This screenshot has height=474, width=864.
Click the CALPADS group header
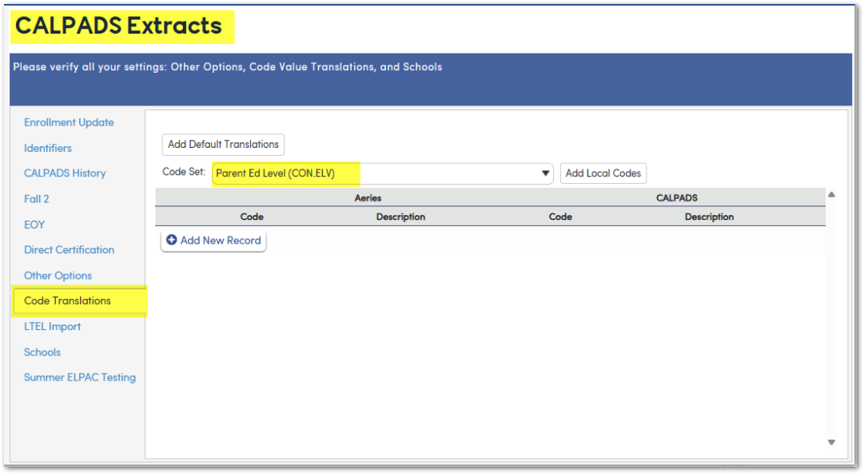(677, 198)
